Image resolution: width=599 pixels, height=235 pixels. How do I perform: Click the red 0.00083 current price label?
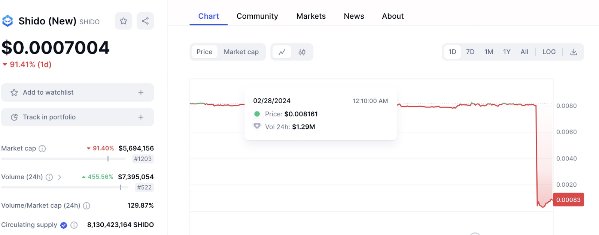tap(568, 200)
